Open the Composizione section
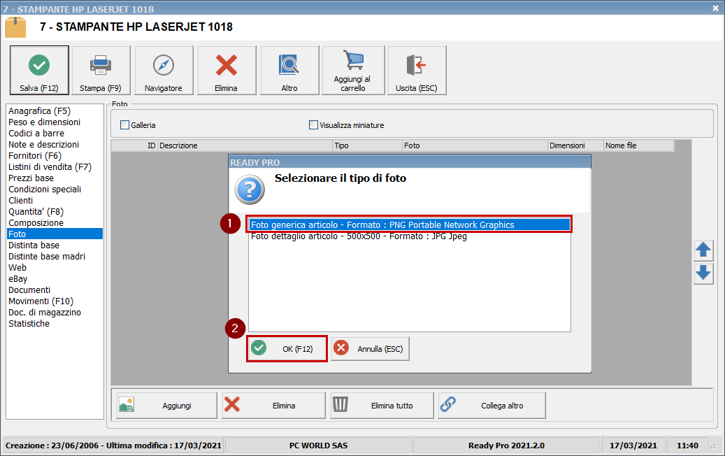 pos(36,223)
